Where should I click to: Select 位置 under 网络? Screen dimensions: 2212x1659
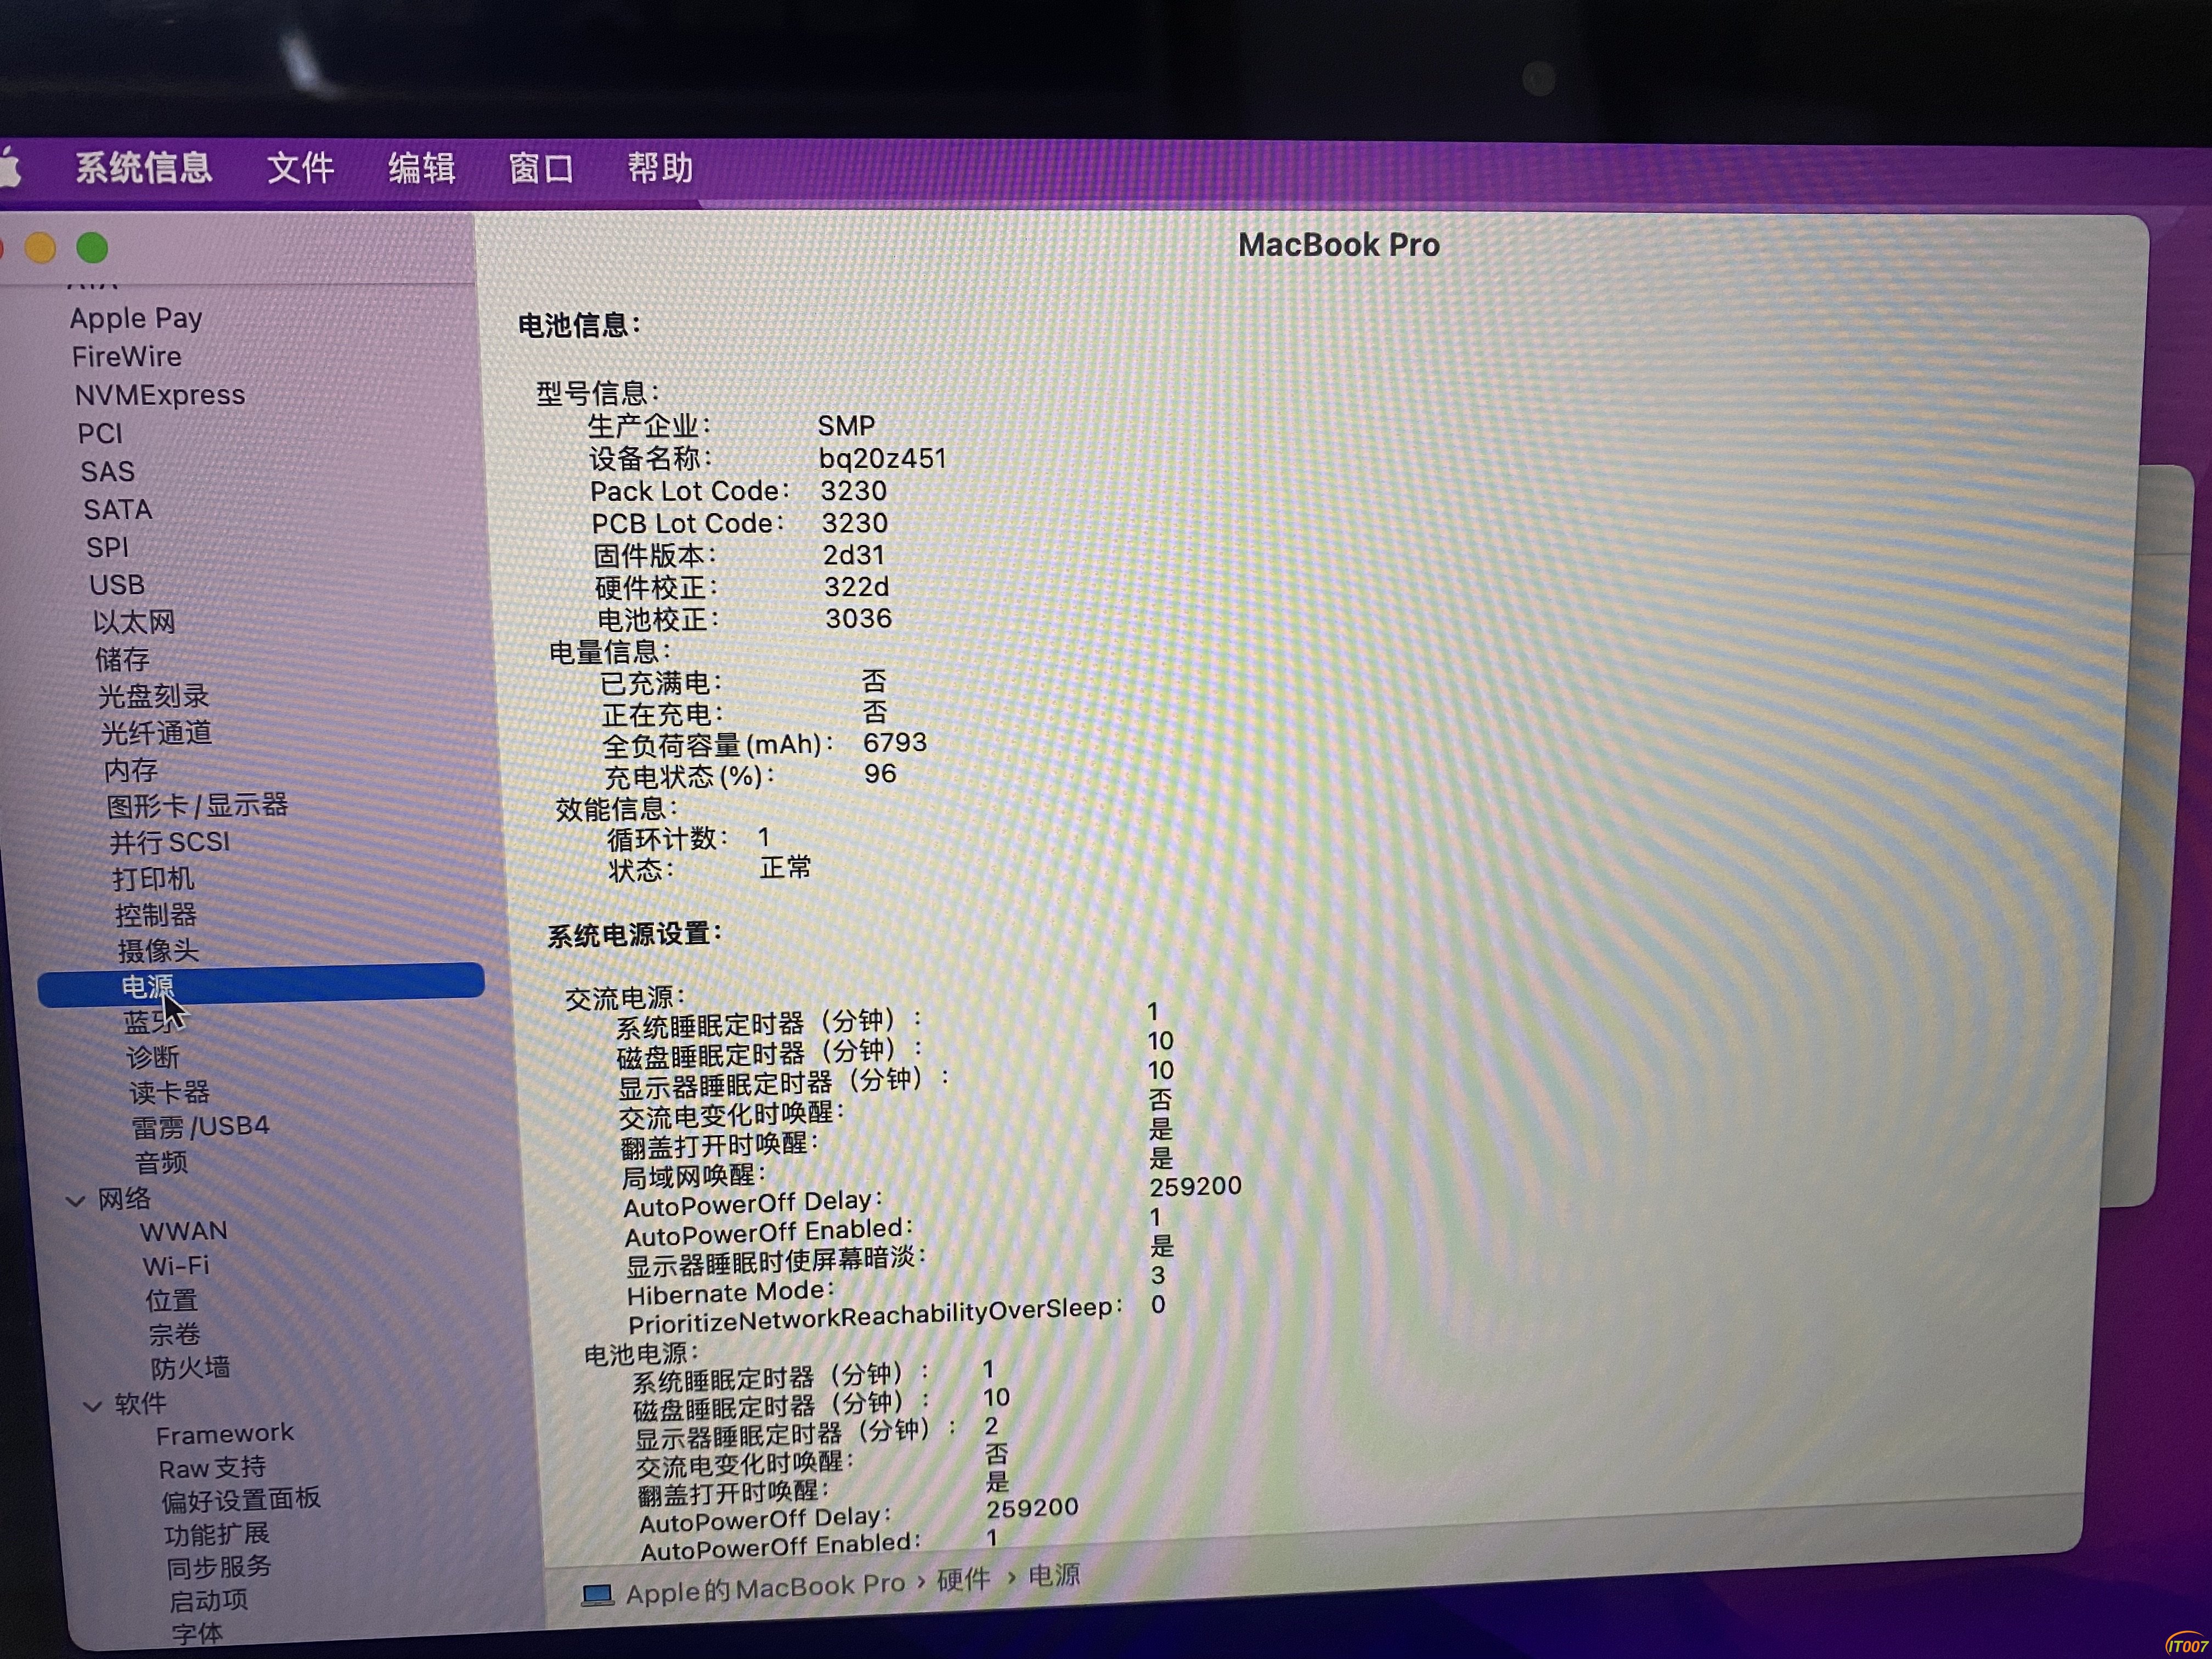coord(172,1301)
